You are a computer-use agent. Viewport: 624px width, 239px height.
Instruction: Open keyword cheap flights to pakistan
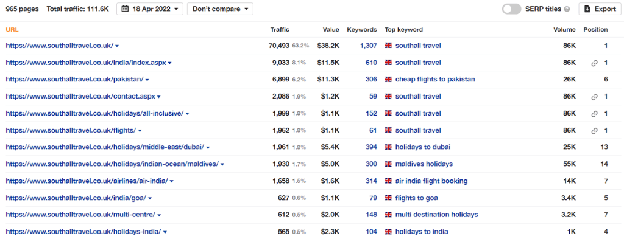435,80
